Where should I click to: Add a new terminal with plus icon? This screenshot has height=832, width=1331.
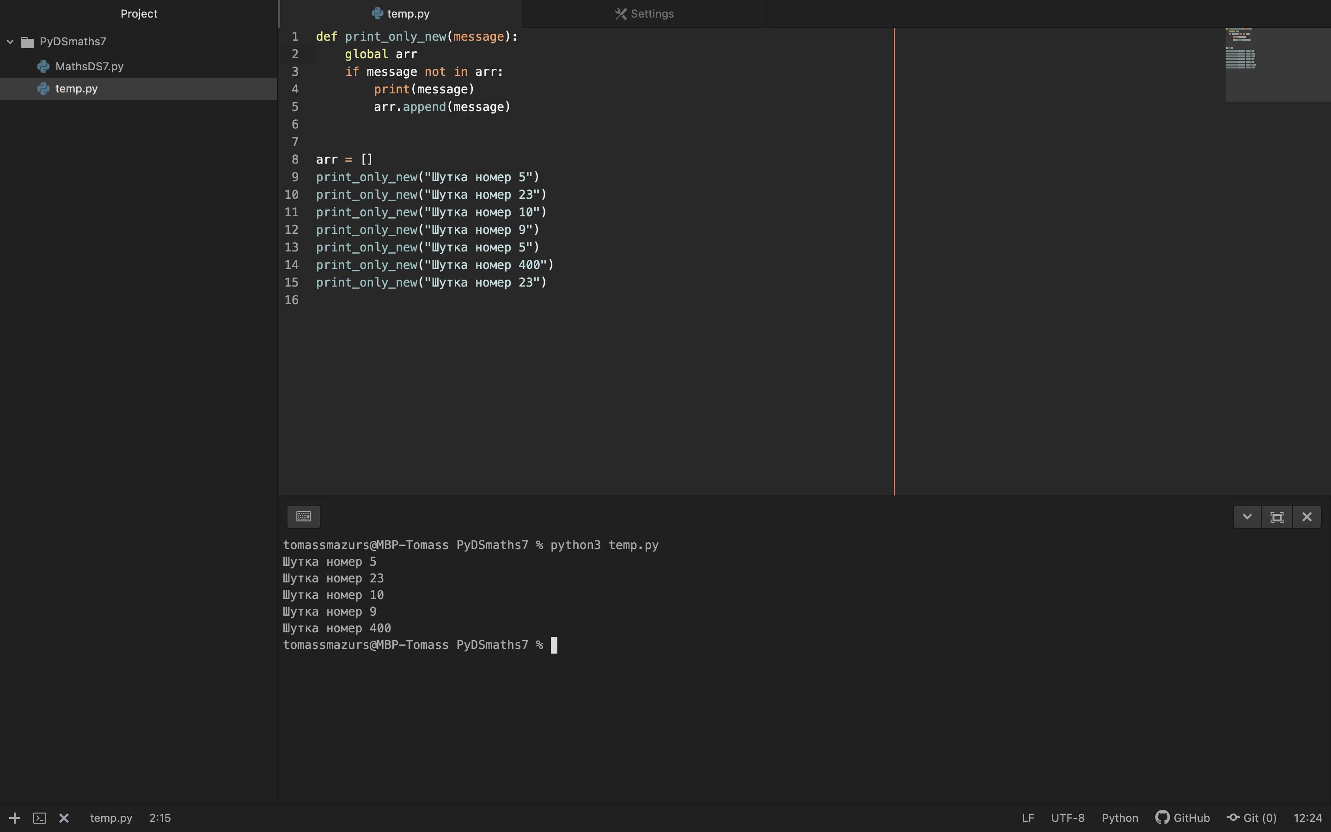[15, 818]
